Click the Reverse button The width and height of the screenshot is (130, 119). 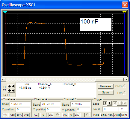click(105, 86)
